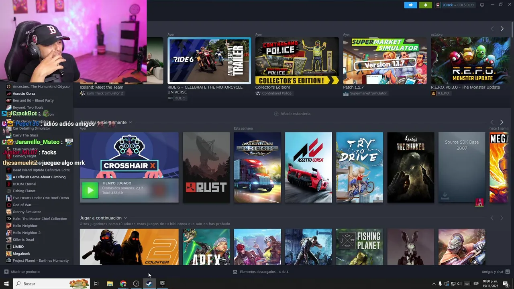Viewport: 514px width, 289px height.
Task: Switch to Big Picture mode monitor icon
Action: (482, 5)
